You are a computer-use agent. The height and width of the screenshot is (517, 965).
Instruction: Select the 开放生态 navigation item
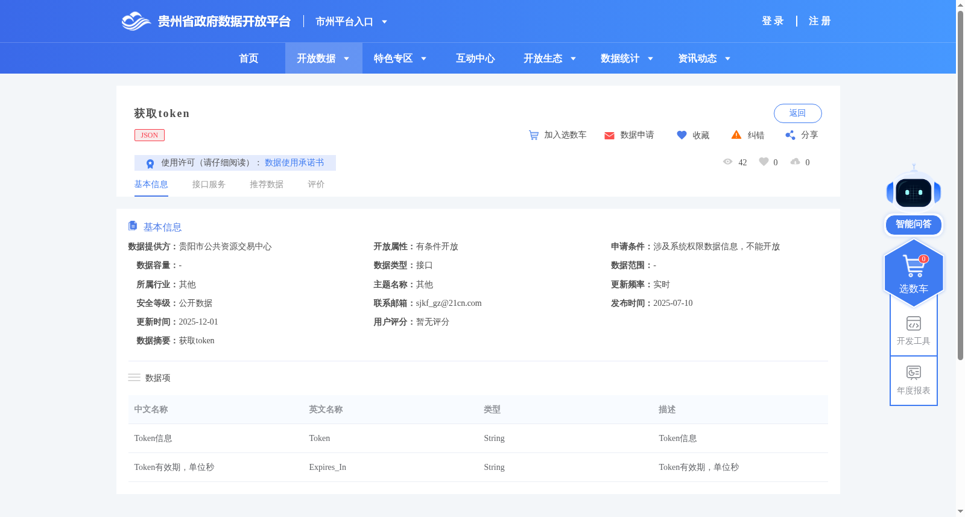(543, 59)
